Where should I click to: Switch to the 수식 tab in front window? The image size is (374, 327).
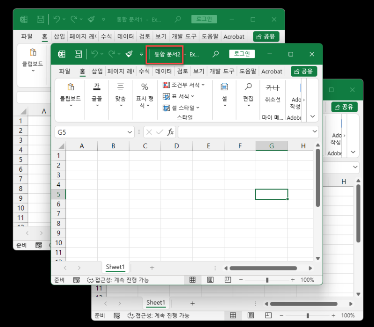[144, 71]
